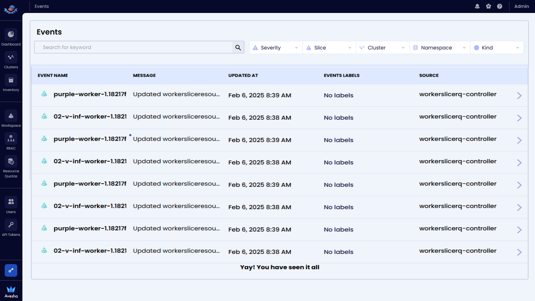The height and width of the screenshot is (301, 535).
Task: Open the Users sidebar icon
Action: point(11,202)
